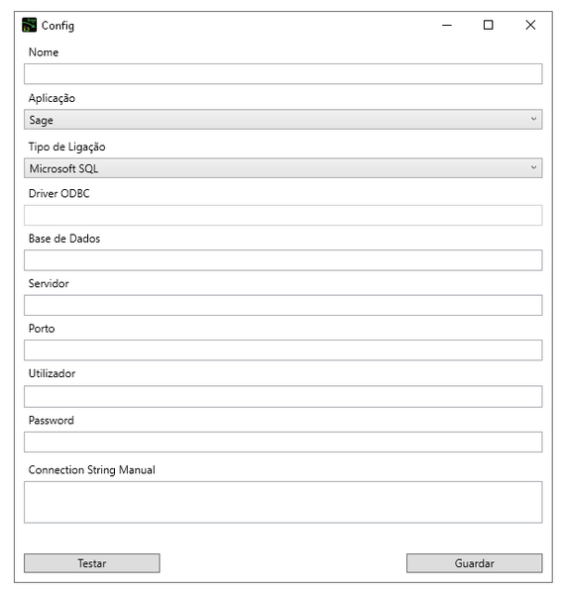Select the Password input box

coord(282,442)
